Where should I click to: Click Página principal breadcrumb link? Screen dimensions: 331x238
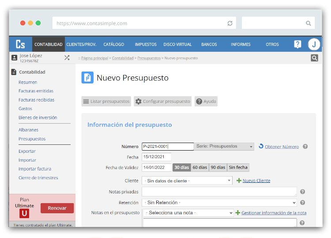pyautogui.click(x=94, y=58)
